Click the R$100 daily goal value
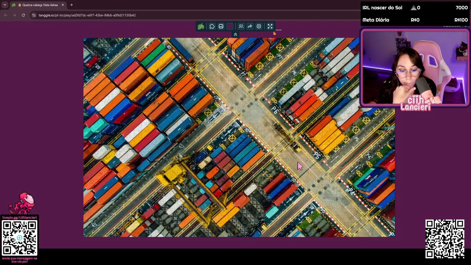Screen dimensions: 471x265 tap(461, 20)
